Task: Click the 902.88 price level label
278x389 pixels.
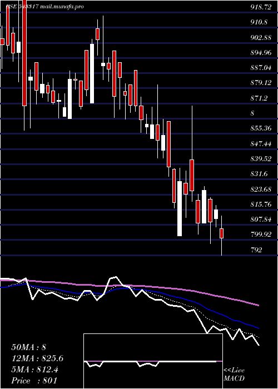Action: (261, 38)
